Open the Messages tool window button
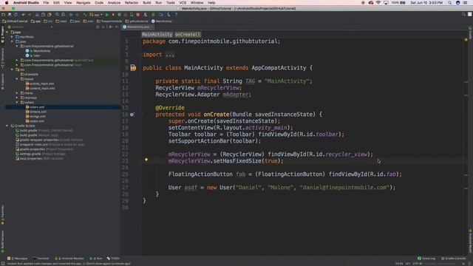 [x=18, y=259]
